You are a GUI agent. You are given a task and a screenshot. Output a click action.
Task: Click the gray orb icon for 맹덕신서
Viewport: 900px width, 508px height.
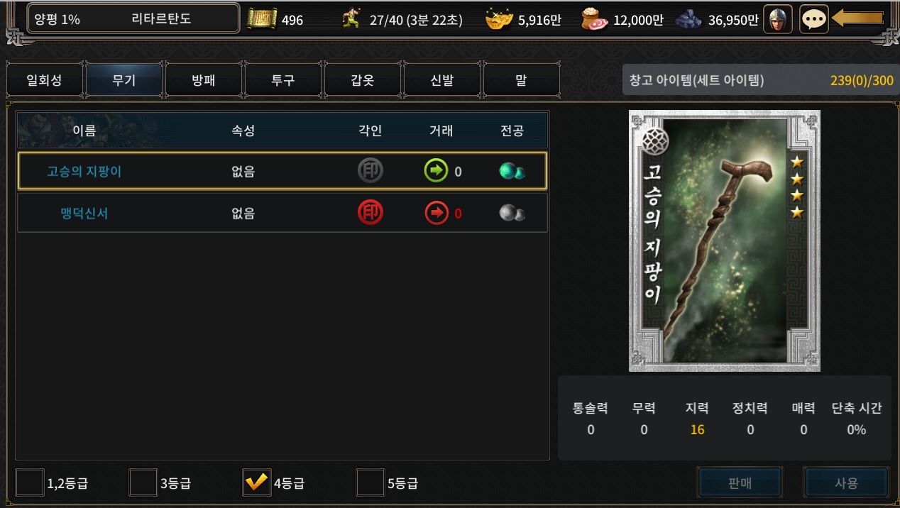coord(512,213)
